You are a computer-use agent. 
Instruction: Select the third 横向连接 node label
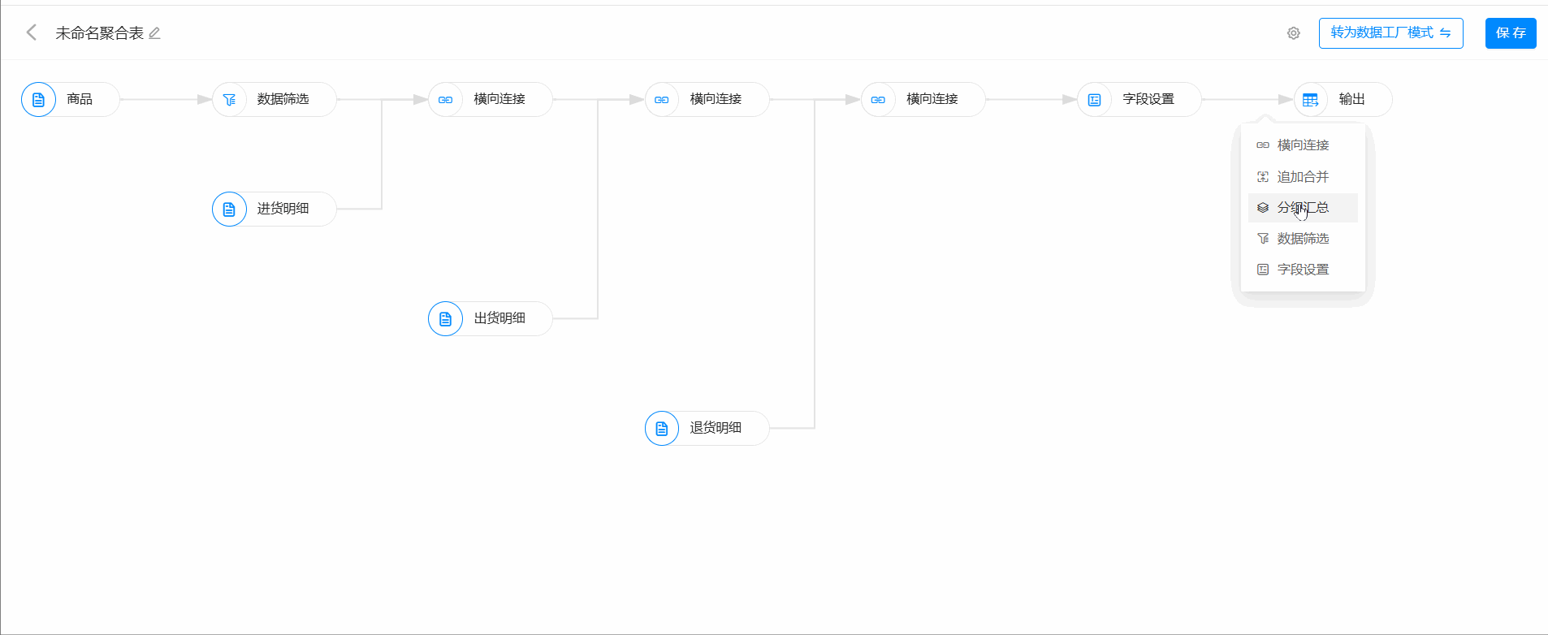pos(932,99)
